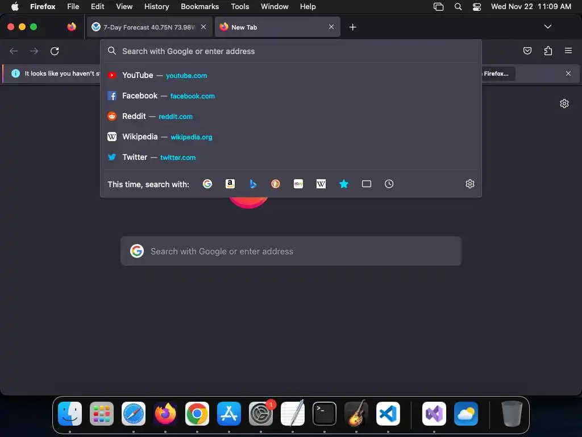Search history using the clock icon
The image size is (582, 437).
[x=389, y=184]
